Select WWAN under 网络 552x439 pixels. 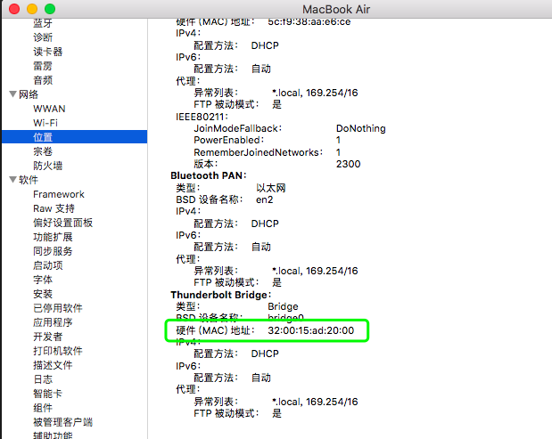49,109
